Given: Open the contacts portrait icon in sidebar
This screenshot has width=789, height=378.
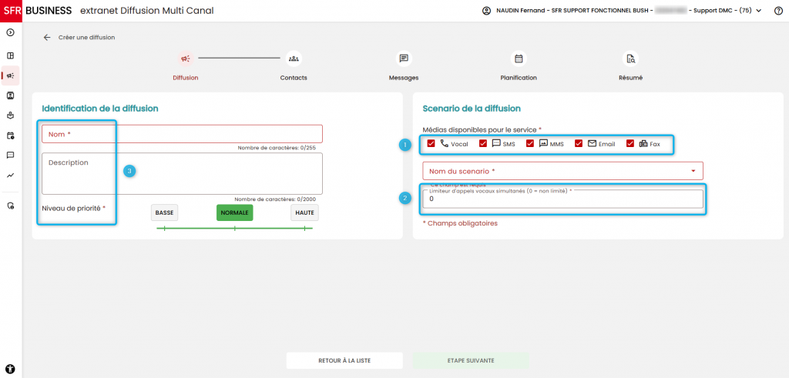Looking at the screenshot, I should pyautogui.click(x=10, y=95).
